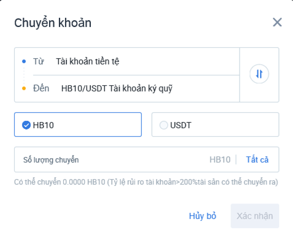Click the HB10 unit label in amount field
Image resolution: width=293 pixels, height=238 pixels.
[220, 159]
